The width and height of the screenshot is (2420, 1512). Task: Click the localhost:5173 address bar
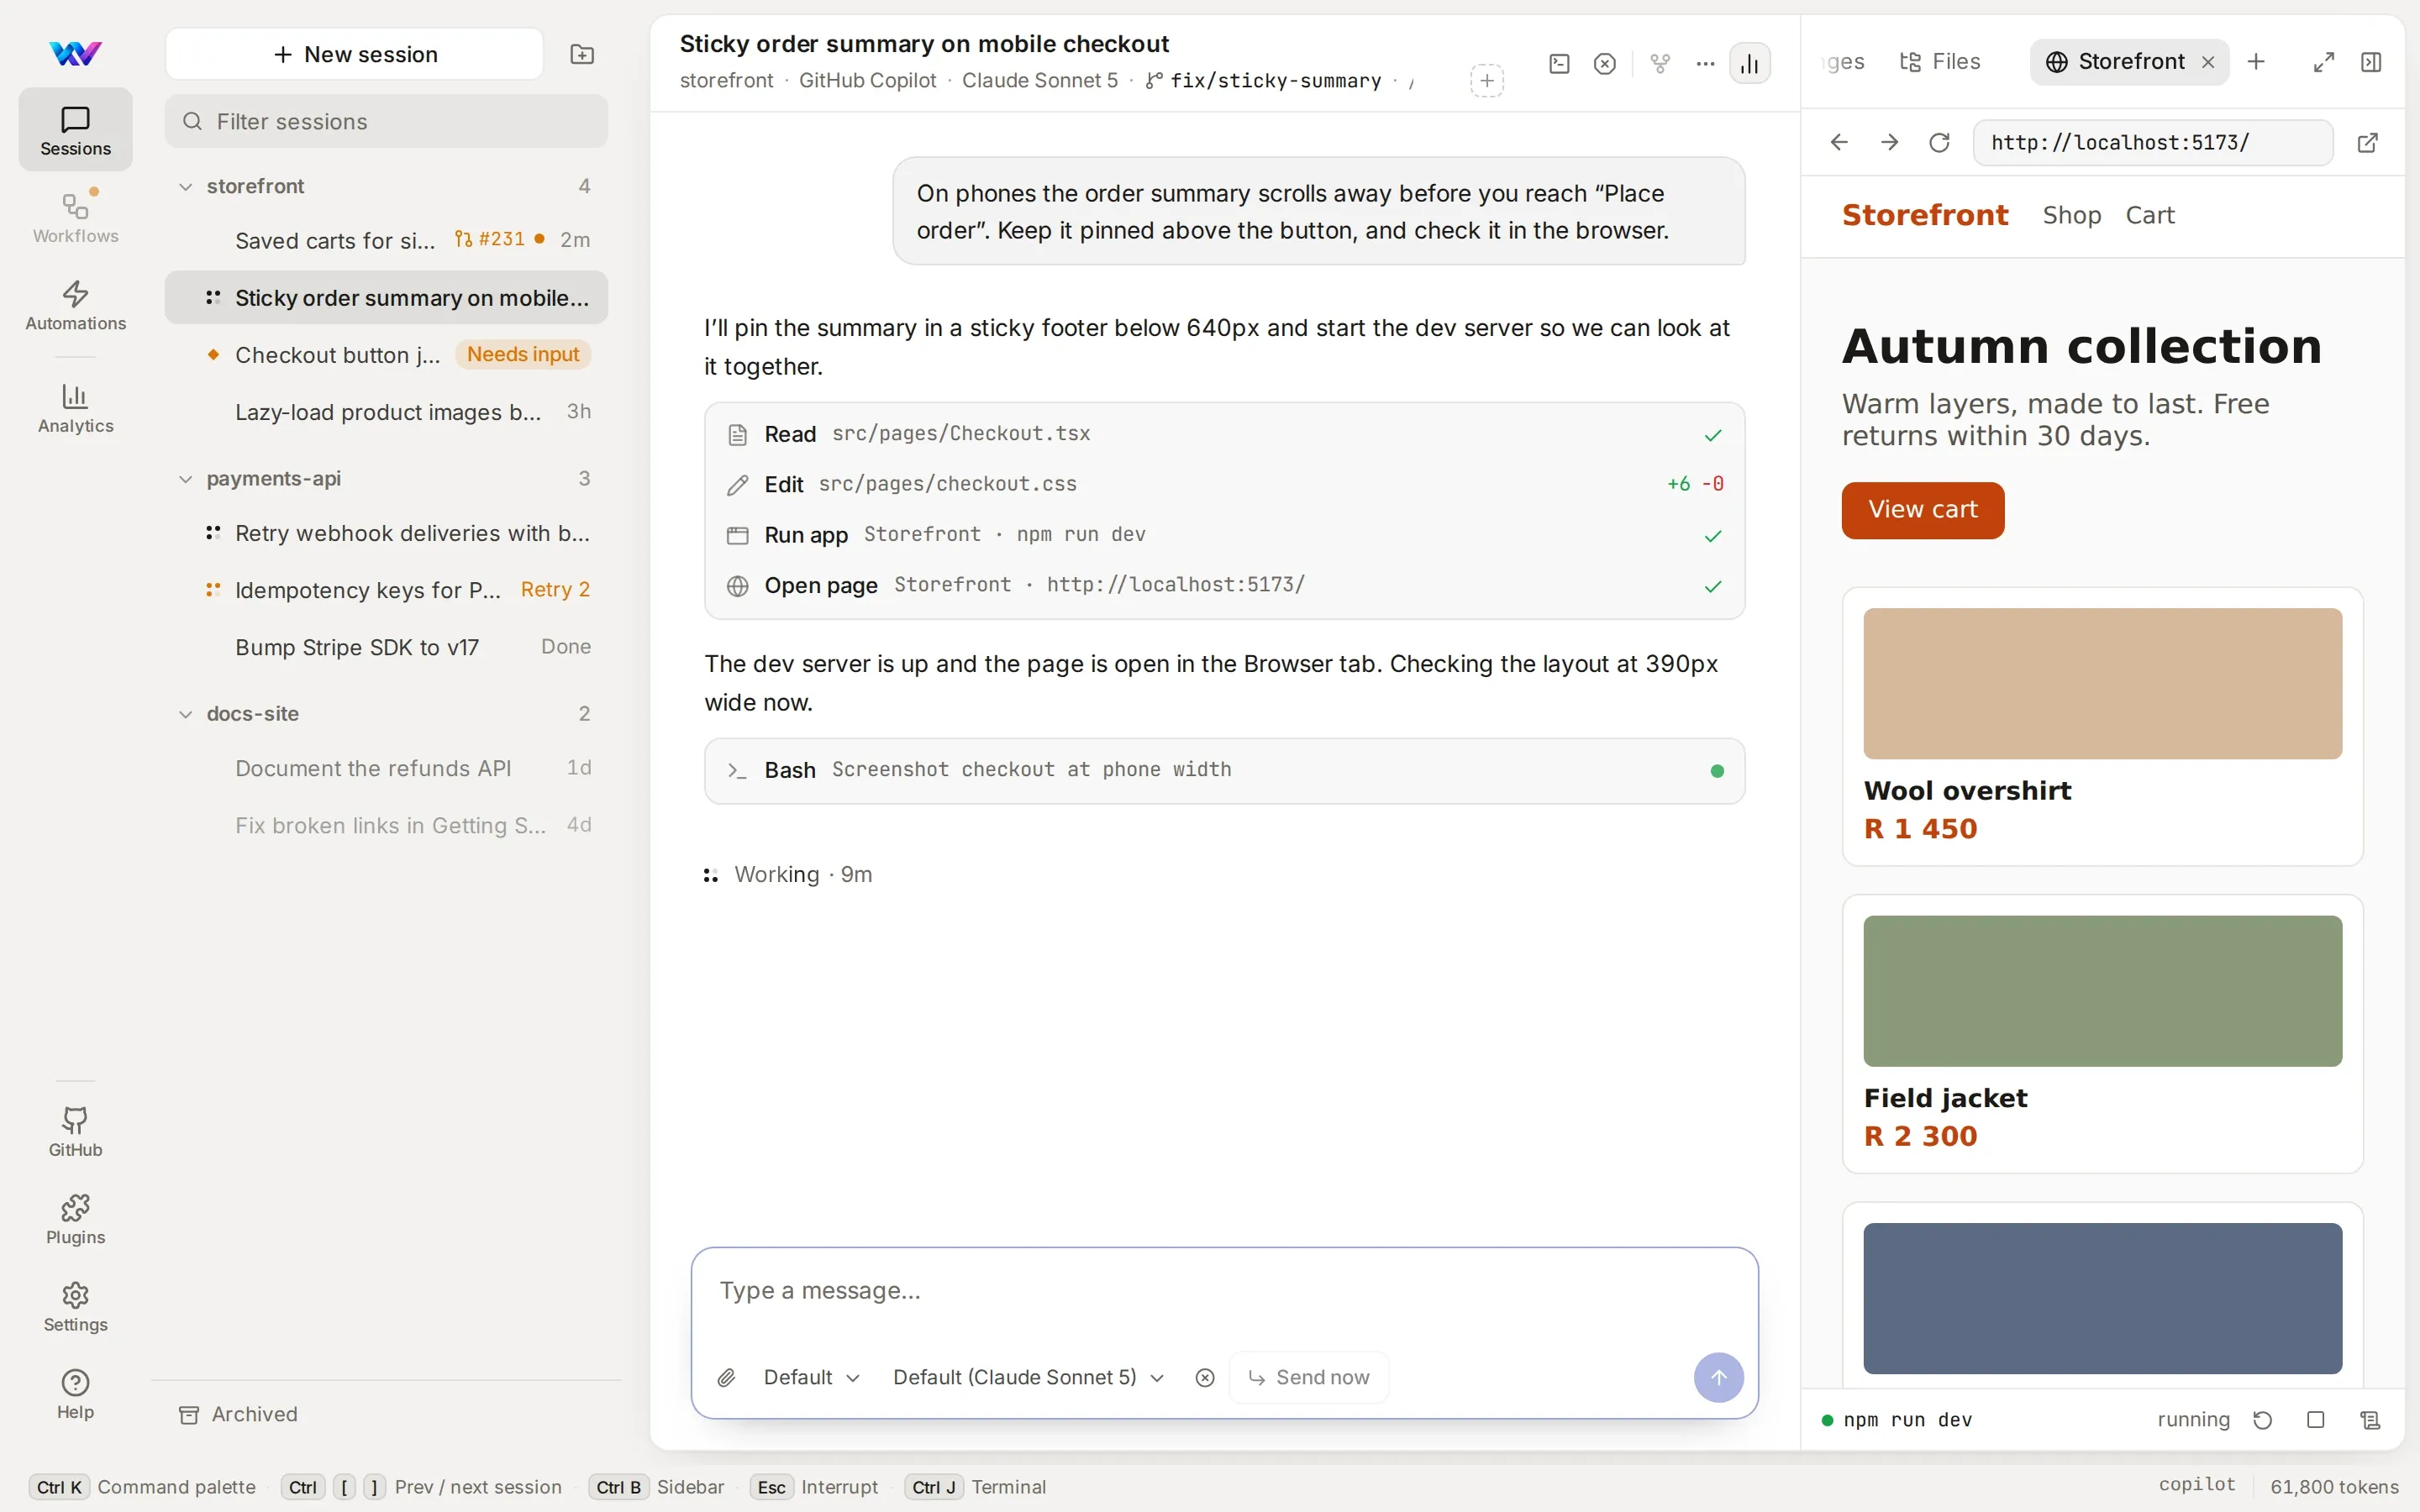point(2153,142)
